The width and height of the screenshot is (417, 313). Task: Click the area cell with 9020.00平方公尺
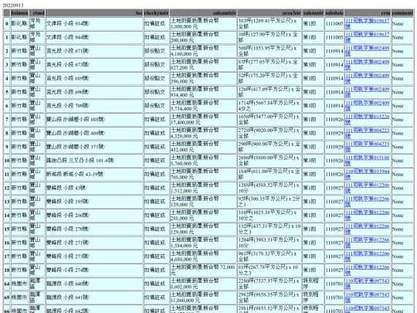(270, 133)
